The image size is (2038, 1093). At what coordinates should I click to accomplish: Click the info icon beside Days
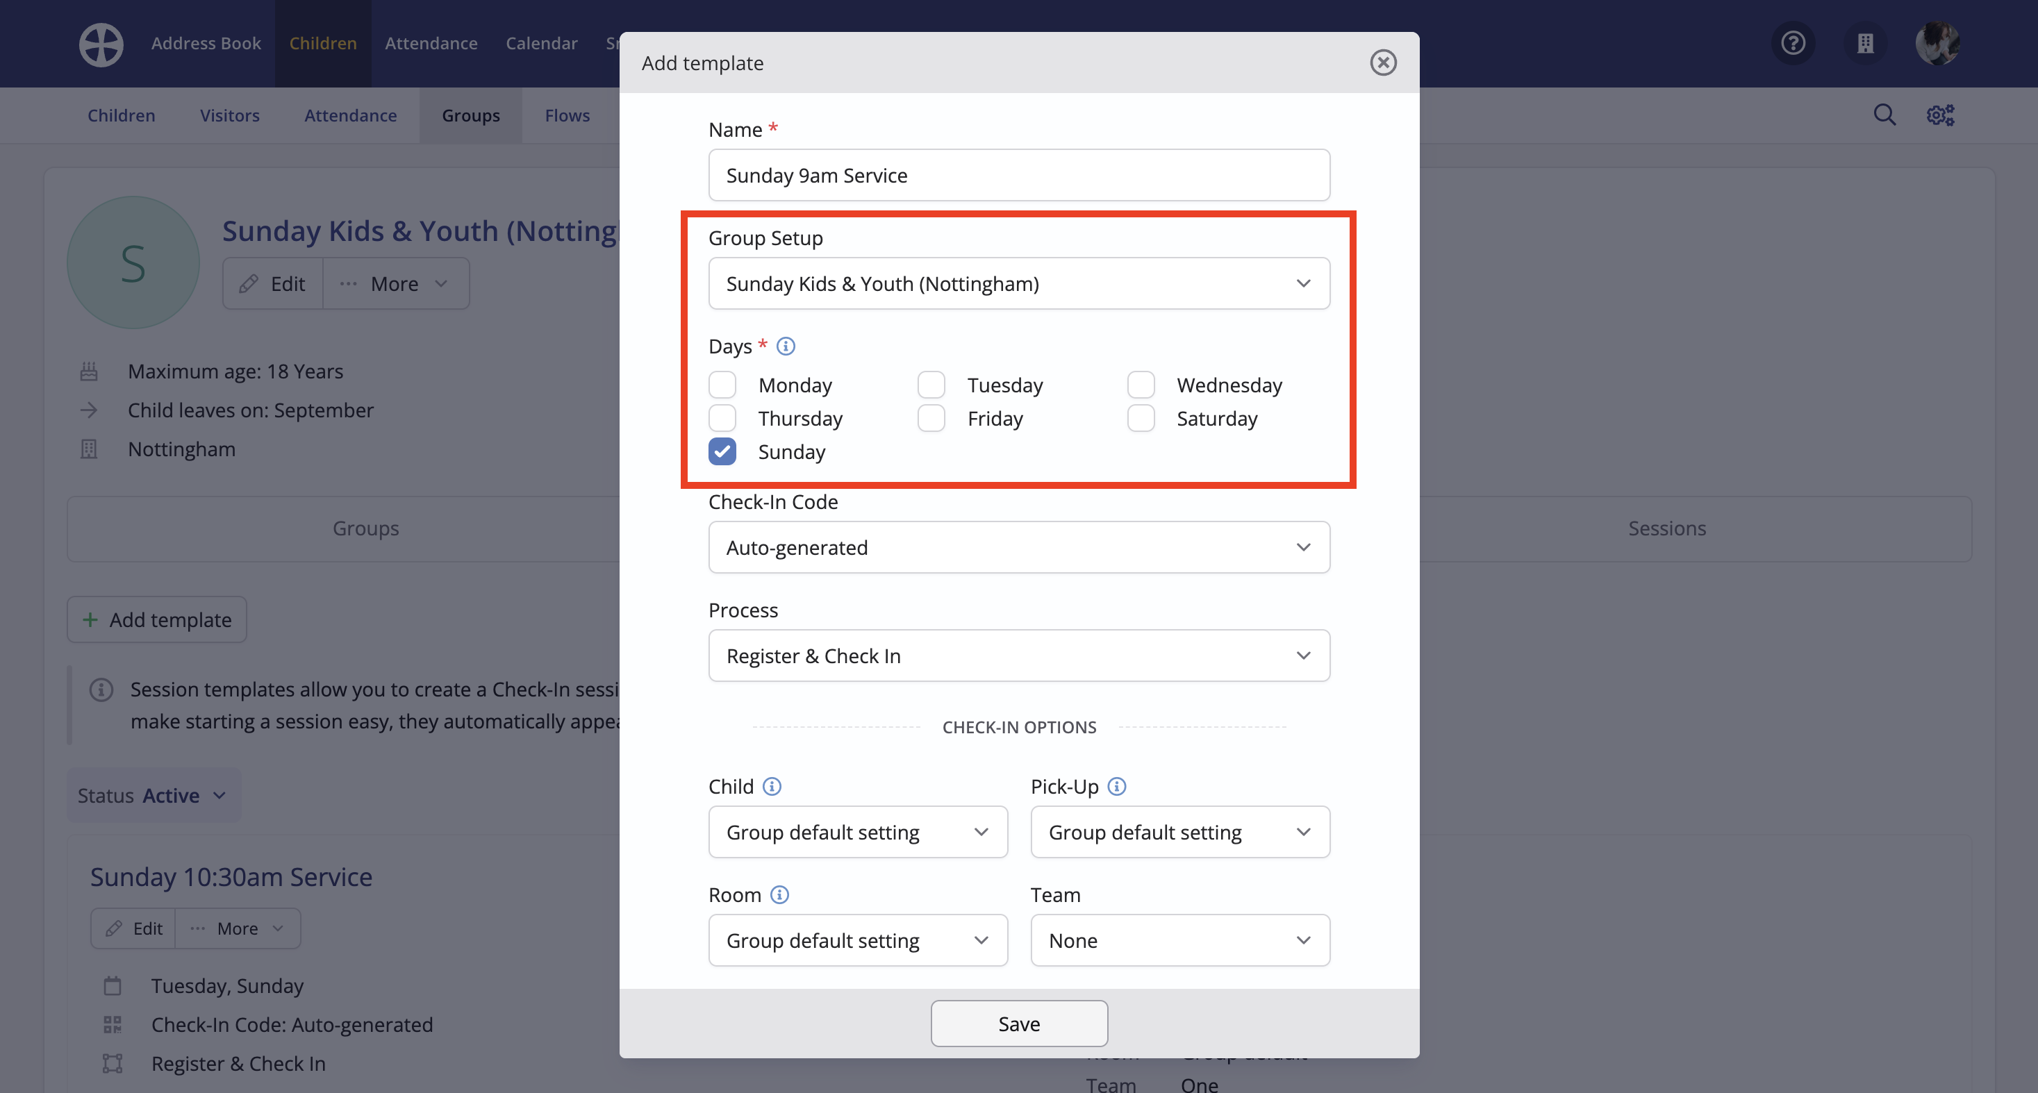pos(785,346)
